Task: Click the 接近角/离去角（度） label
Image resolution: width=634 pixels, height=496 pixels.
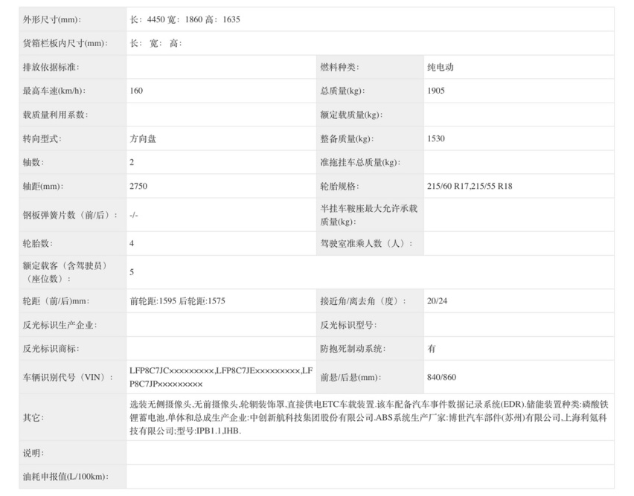Action: click(x=363, y=301)
